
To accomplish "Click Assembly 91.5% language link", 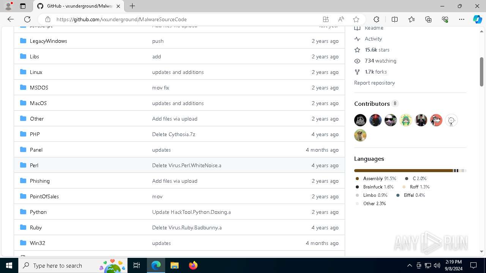I will pyautogui.click(x=376, y=179).
